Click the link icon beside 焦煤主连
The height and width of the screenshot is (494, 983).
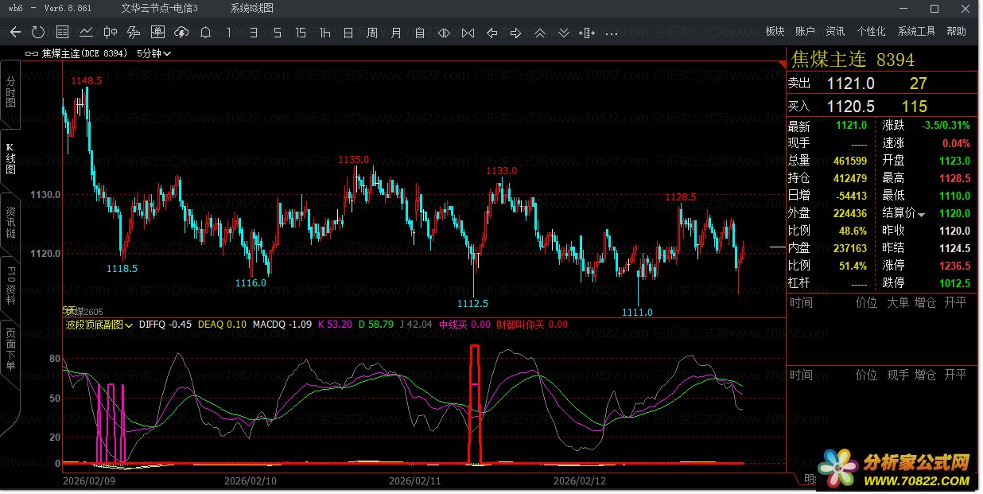pyautogui.click(x=32, y=53)
